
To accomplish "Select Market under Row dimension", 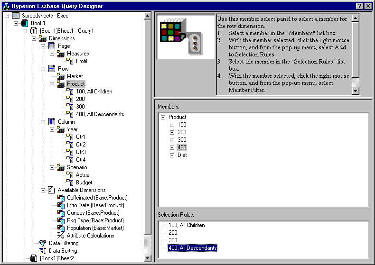I will click(75, 76).
